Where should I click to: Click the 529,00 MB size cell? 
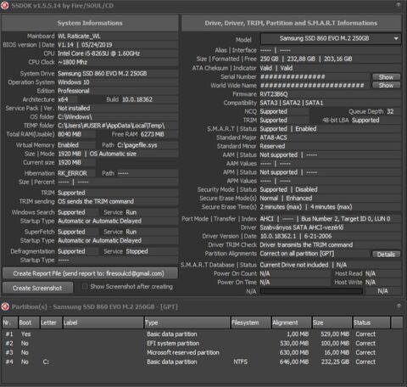point(335,334)
